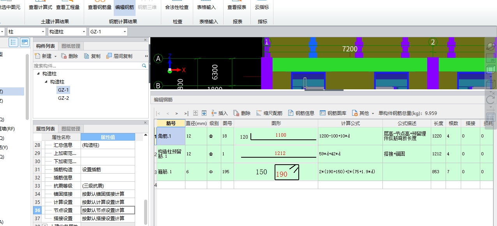
Task: Click 新建 in the component list toolbar
Action: [x=43, y=56]
